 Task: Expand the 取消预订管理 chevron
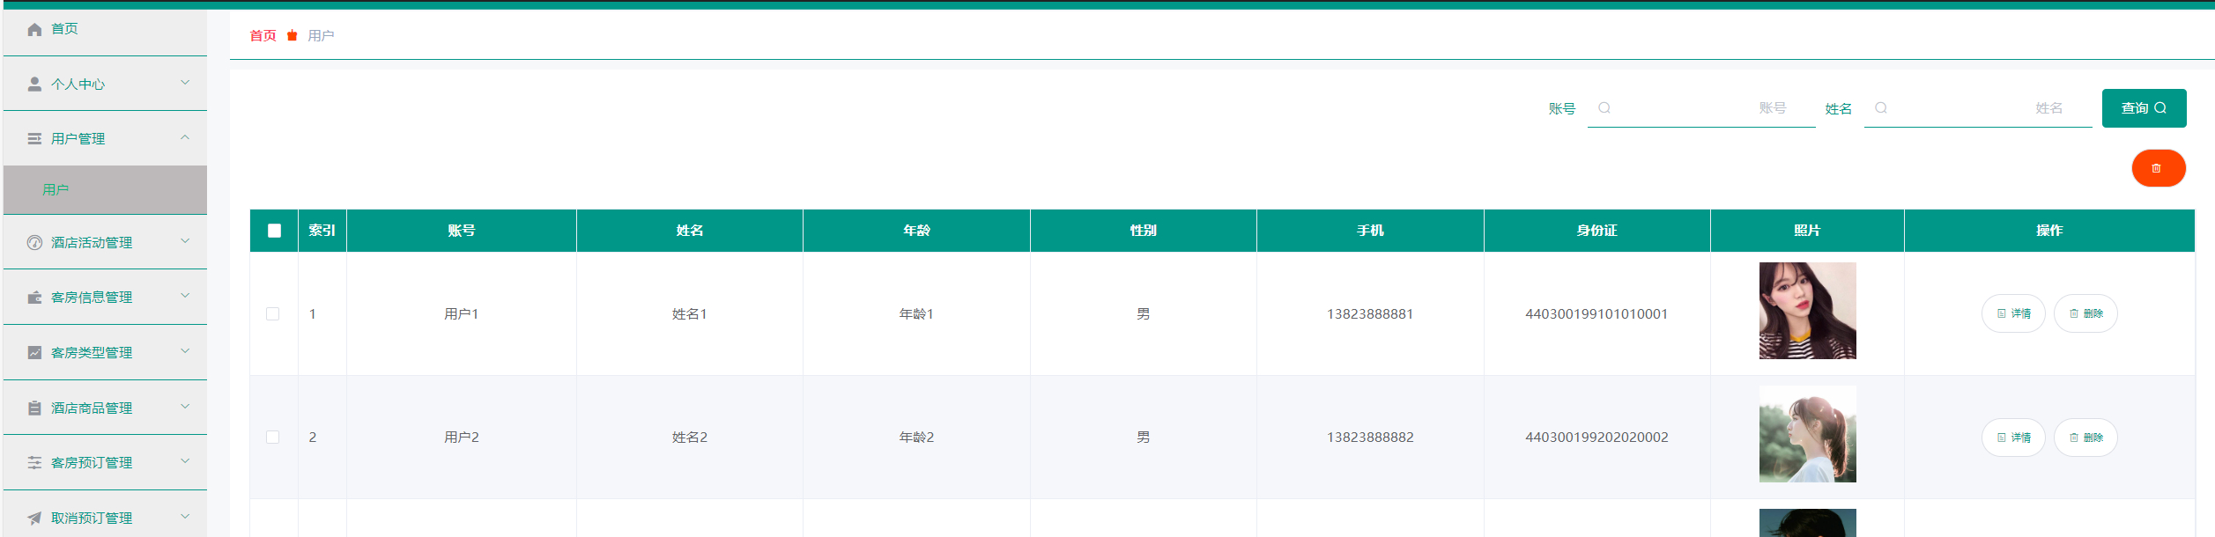pos(185,517)
